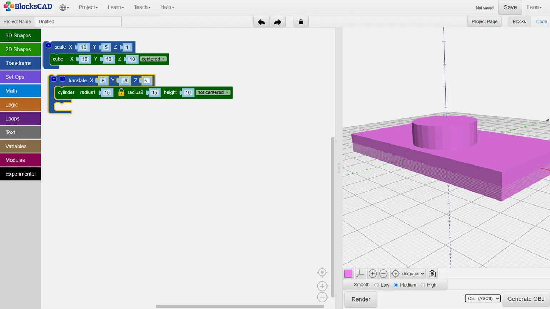The width and height of the screenshot is (550, 309).
Task: Click the redo arrow button
Action: click(x=277, y=22)
